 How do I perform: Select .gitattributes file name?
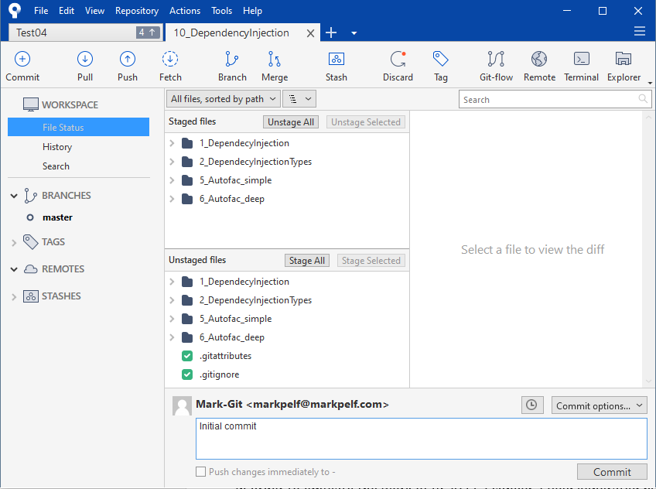tap(226, 356)
